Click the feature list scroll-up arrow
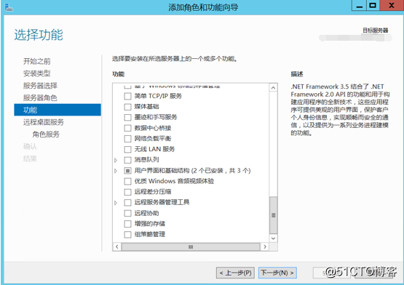Viewport: 404px width, 285px height. tap(274, 88)
